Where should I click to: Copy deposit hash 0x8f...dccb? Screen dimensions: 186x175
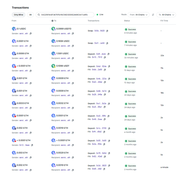[x=108, y=54]
